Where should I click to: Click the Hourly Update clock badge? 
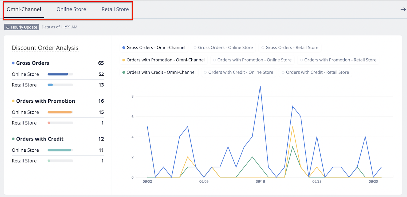coord(22,27)
